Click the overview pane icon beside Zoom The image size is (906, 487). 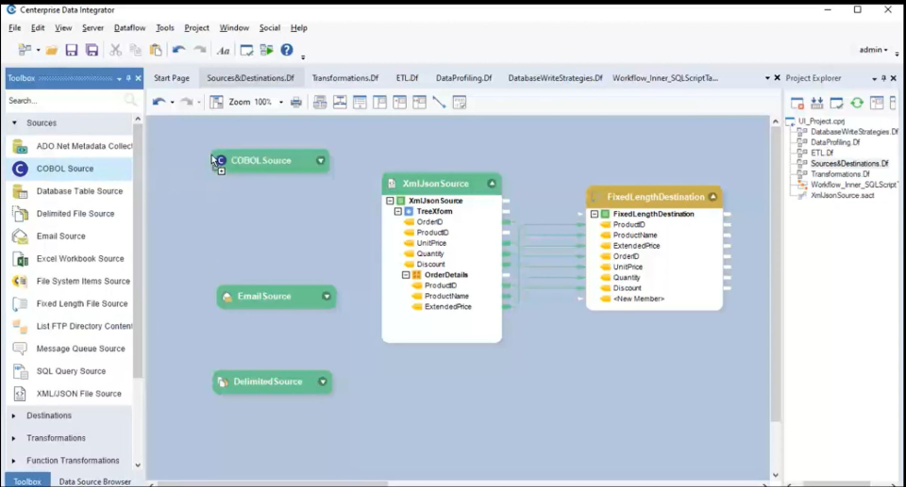point(216,102)
